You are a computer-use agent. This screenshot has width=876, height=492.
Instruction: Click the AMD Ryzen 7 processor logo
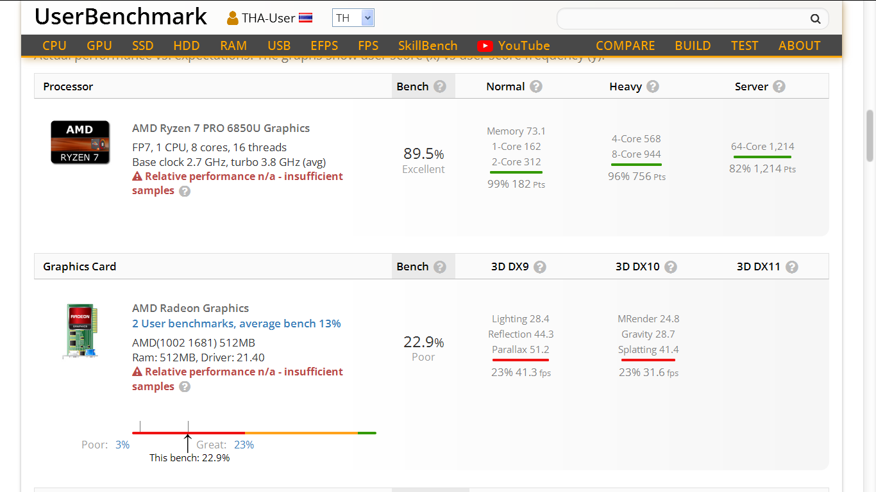coord(80,142)
